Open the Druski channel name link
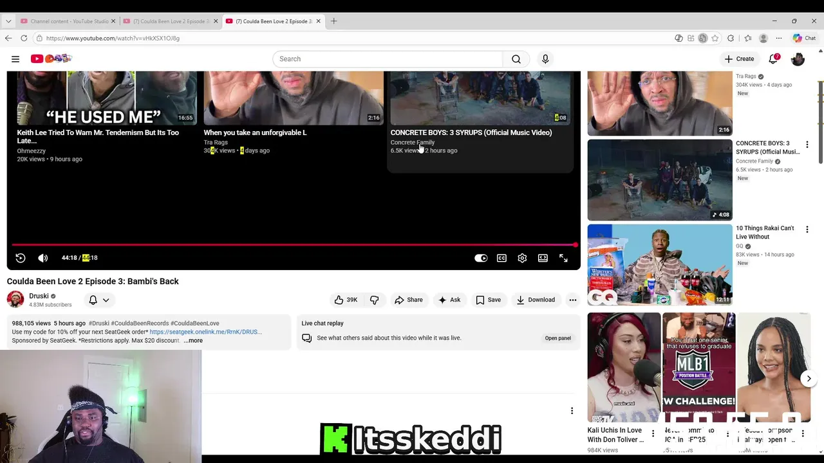824x463 pixels. pyautogui.click(x=39, y=296)
